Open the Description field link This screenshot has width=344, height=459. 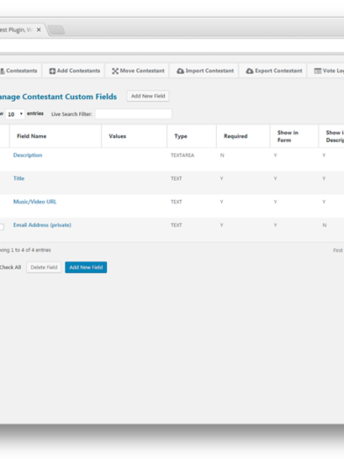coord(27,155)
